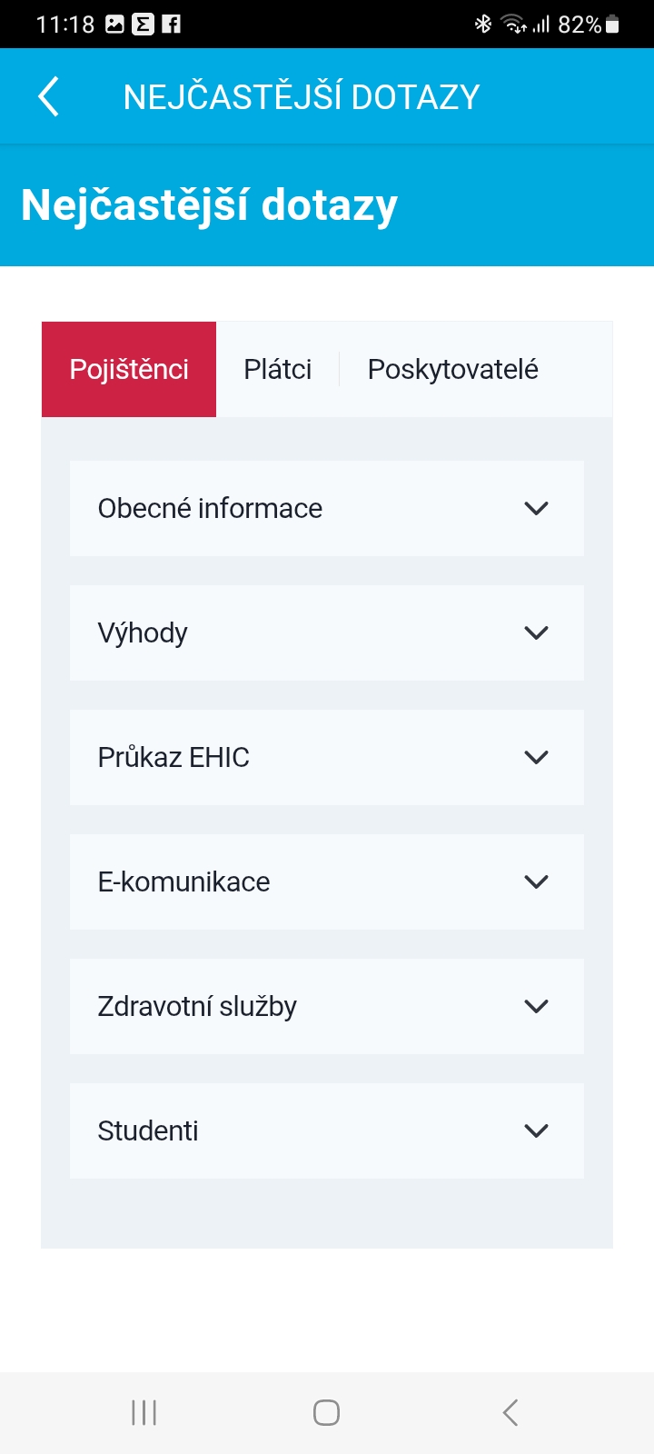Tap the system Back button at bottom
Image resolution: width=654 pixels, height=1454 pixels.
click(510, 1412)
